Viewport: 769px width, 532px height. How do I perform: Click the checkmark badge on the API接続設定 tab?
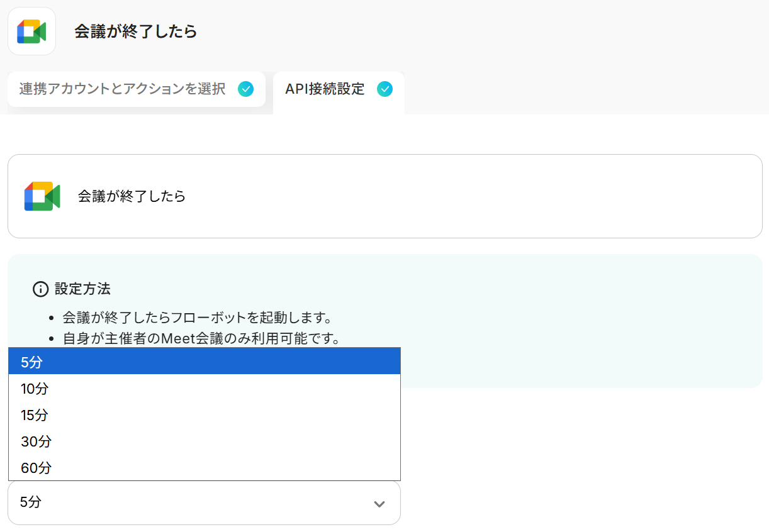coord(384,89)
